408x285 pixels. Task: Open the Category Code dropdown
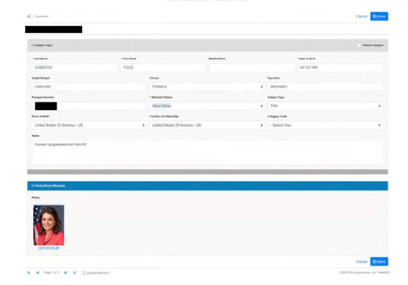click(x=325, y=125)
